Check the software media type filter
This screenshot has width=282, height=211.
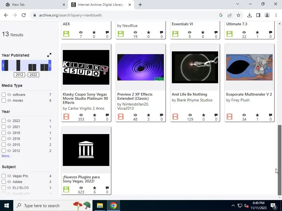[4, 95]
